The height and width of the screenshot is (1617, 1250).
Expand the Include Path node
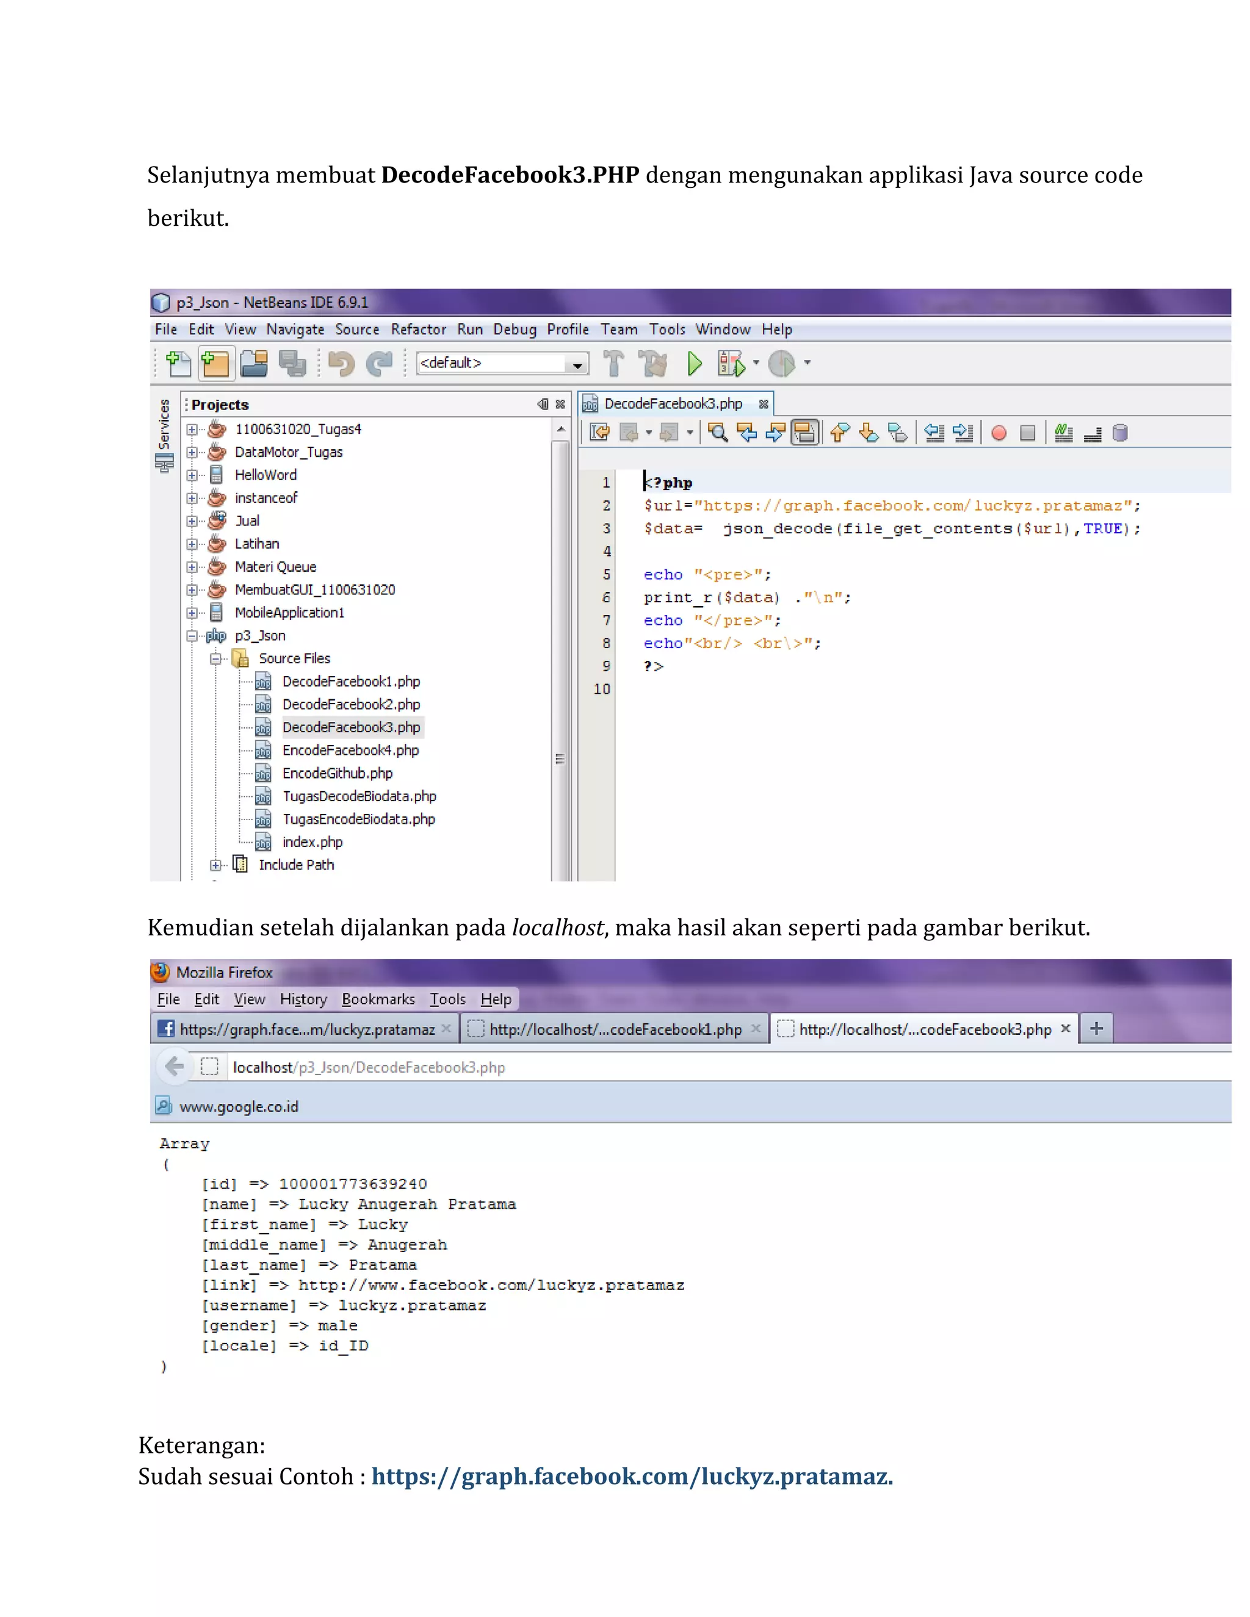pos(215,865)
